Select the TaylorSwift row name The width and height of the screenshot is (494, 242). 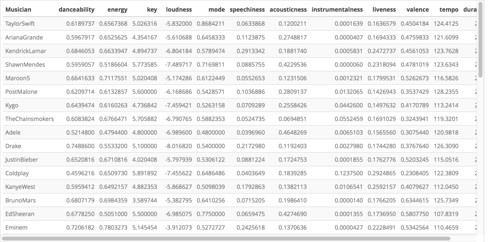(20, 24)
